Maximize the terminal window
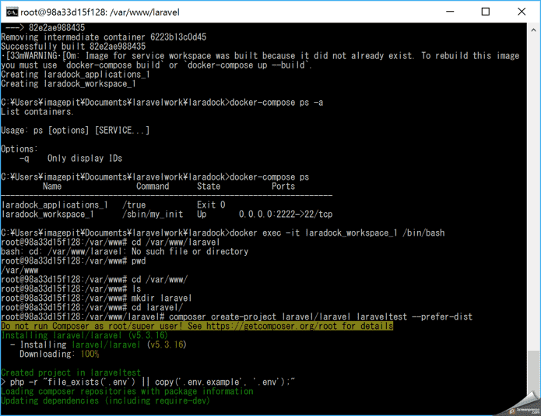541x416 pixels. [485, 12]
